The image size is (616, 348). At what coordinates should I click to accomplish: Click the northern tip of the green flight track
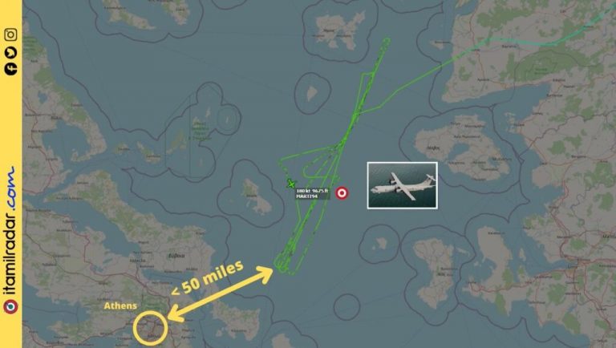coord(387,40)
